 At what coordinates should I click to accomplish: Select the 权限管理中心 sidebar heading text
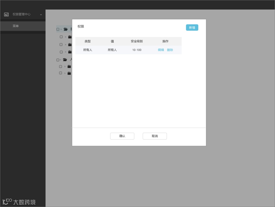tap(21, 14)
